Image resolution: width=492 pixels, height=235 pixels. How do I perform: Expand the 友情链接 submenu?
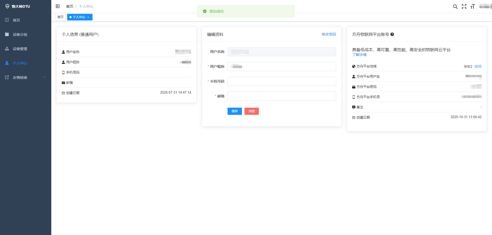25,77
